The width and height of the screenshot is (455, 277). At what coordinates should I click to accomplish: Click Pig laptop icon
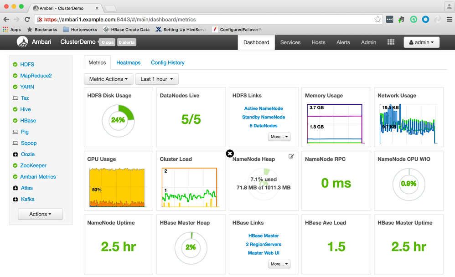pos(16,132)
